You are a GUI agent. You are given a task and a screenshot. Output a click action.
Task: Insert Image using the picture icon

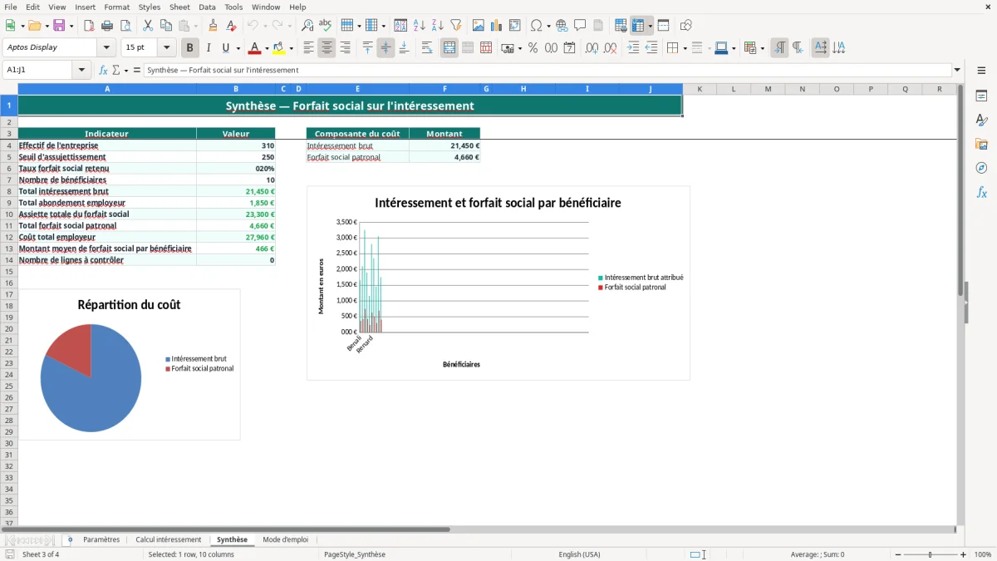[479, 26]
